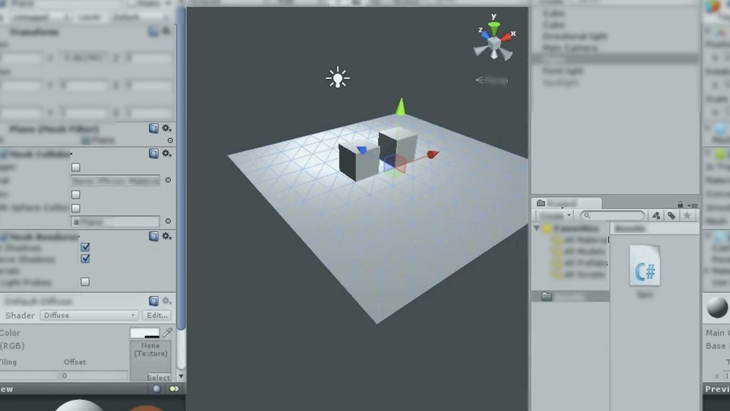Enable the Use Light Probes checkbox
The width and height of the screenshot is (730, 411).
click(85, 281)
